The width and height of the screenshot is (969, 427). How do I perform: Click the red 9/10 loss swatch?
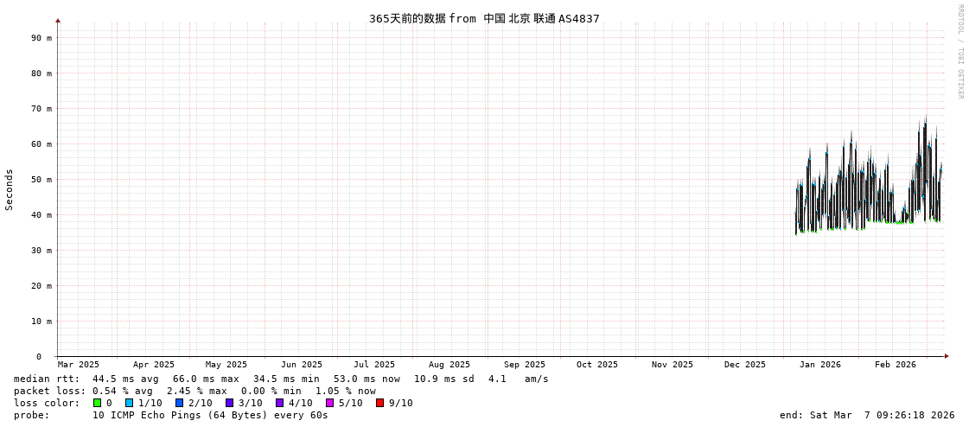click(379, 403)
